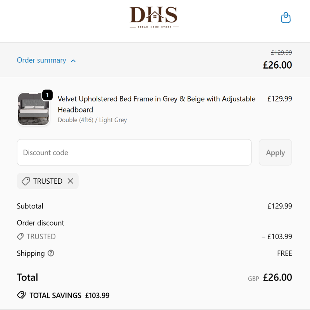Click the Double (4ft6) / Light Grey variant text
Image resolution: width=310 pixels, height=310 pixels.
point(92,120)
